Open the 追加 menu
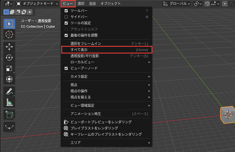235x152 pixels. click(x=92, y=4)
